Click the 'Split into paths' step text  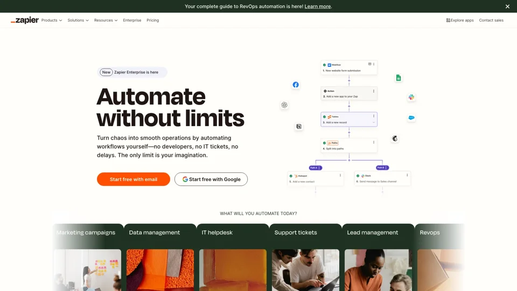point(334,149)
